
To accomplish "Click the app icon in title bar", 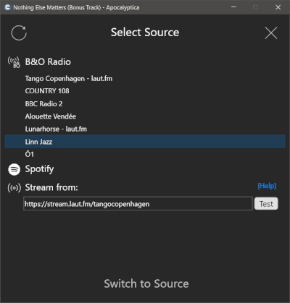I will click(x=7, y=7).
